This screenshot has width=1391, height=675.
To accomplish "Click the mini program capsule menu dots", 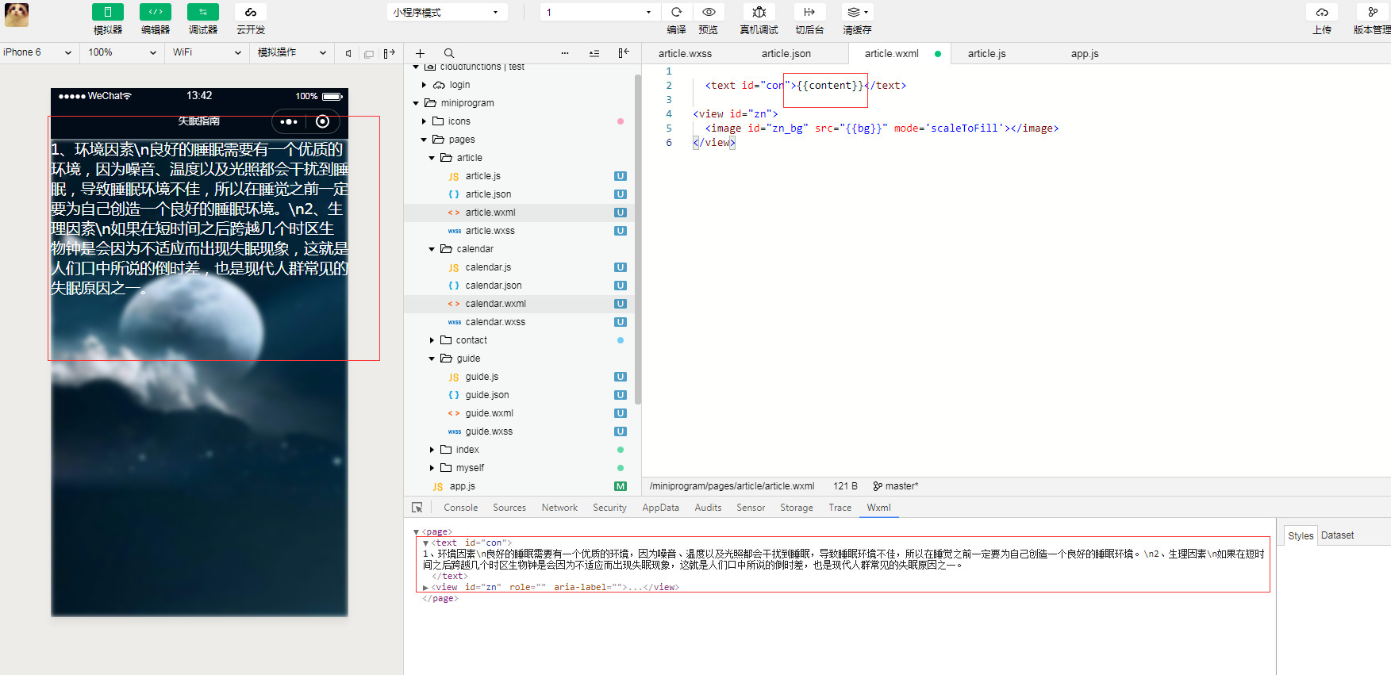I will [x=289, y=121].
